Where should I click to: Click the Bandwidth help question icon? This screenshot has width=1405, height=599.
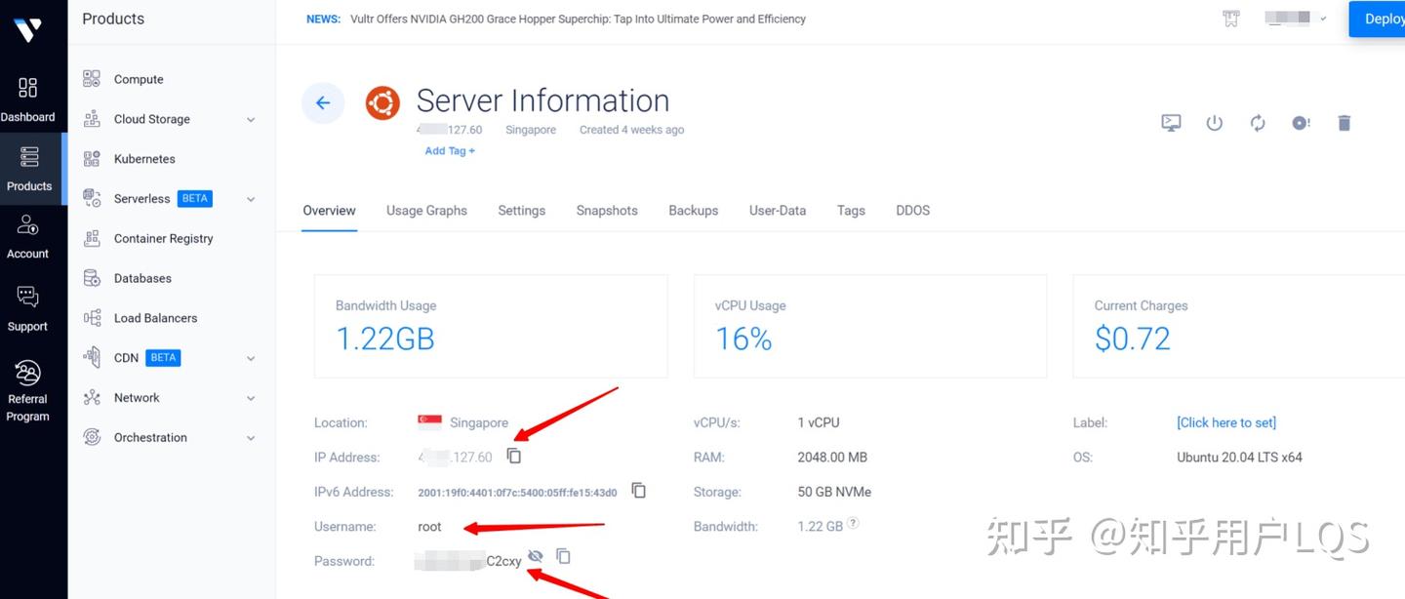pos(853,523)
